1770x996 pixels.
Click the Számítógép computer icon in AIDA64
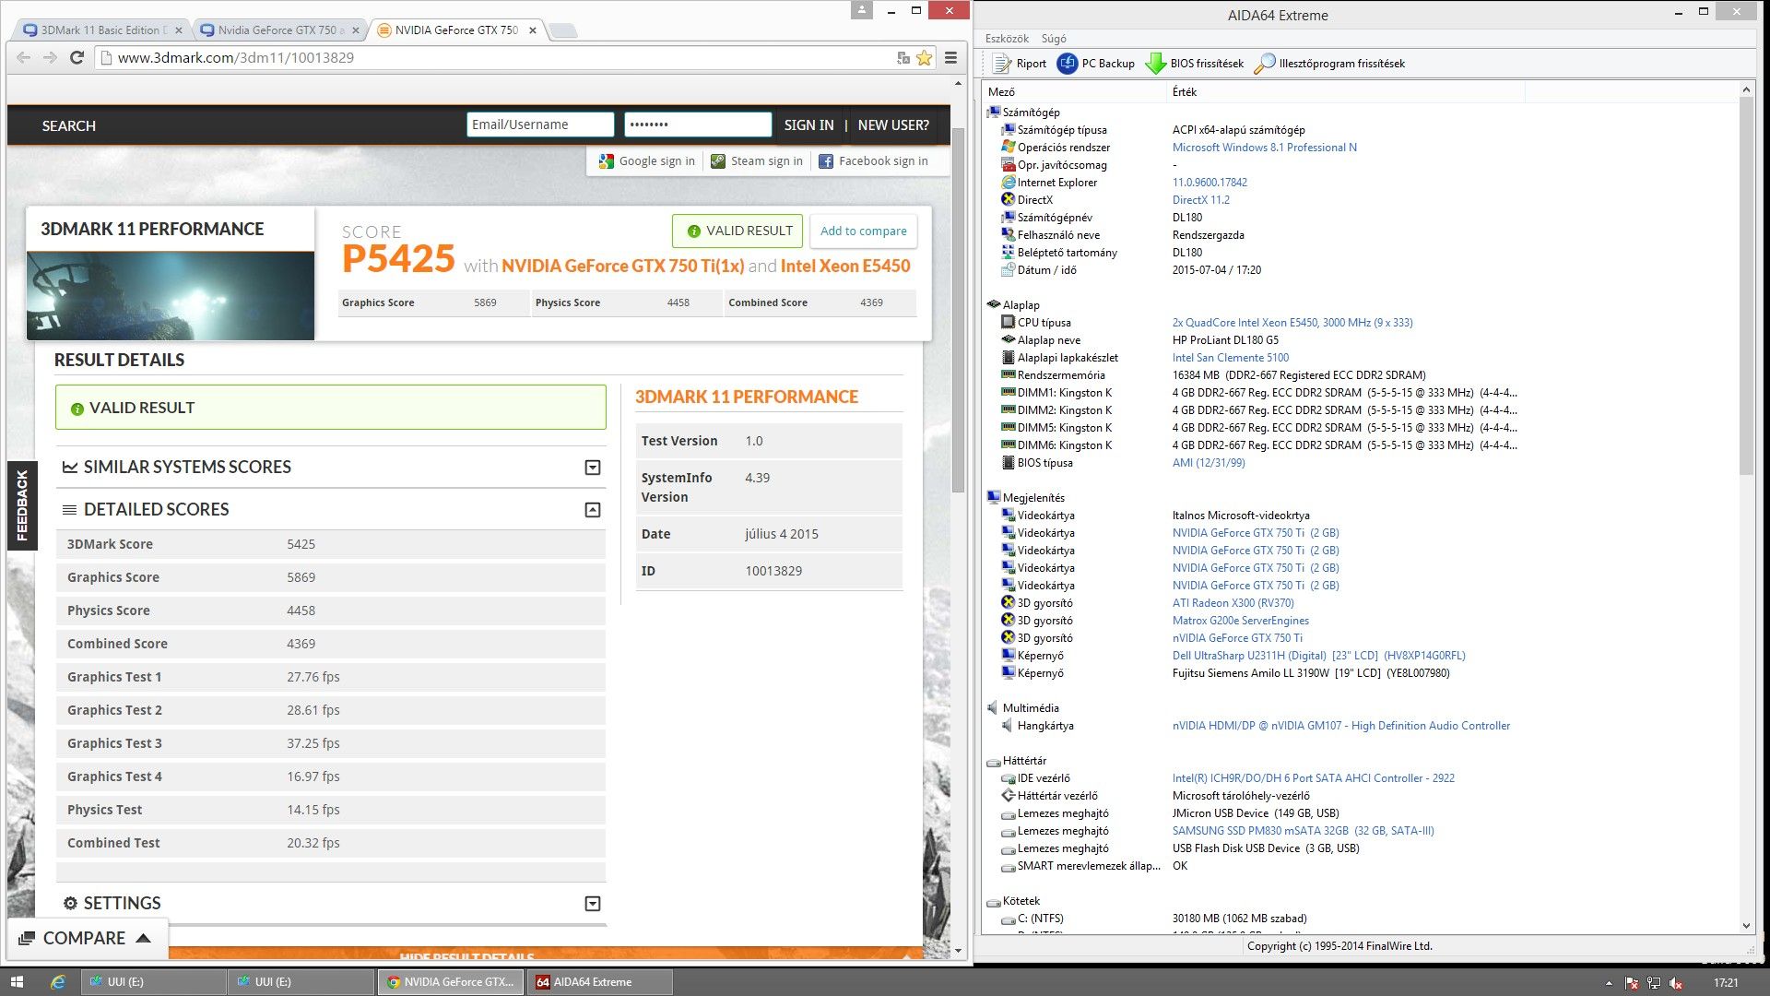point(993,113)
